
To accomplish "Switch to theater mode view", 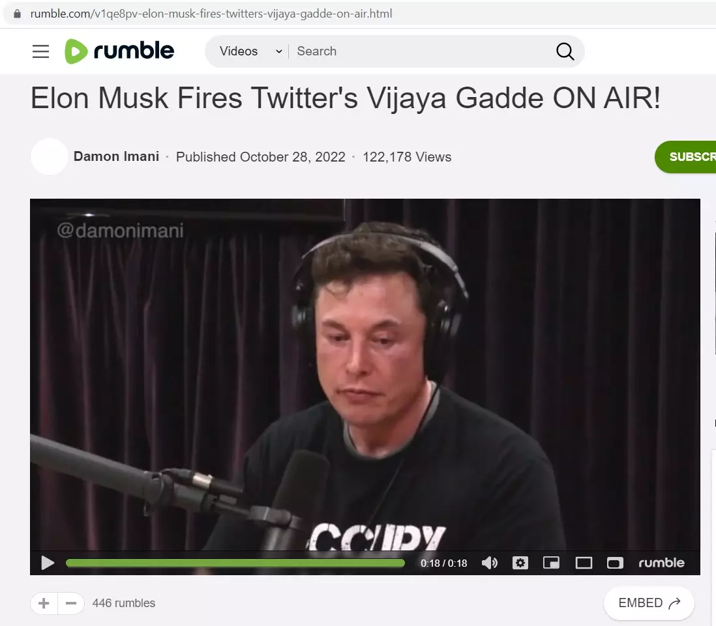I will 584,563.
